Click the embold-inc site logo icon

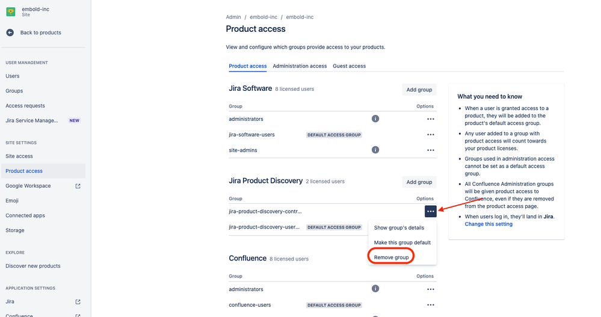[x=11, y=12]
